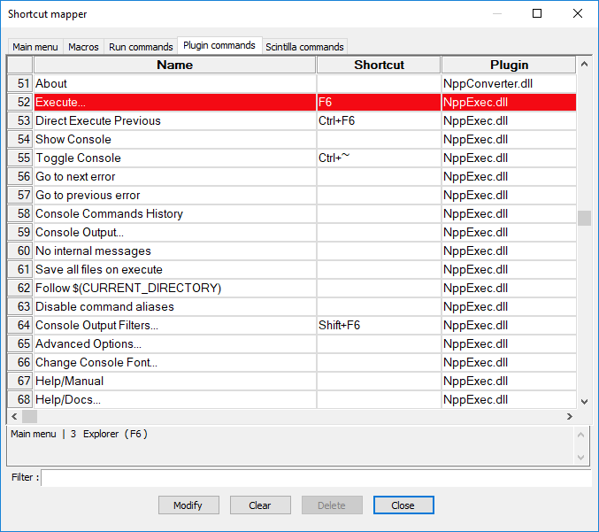This screenshot has height=532, width=599.
Task: Click the Ctrl+F6 shortcut cell
Action: [x=379, y=120]
